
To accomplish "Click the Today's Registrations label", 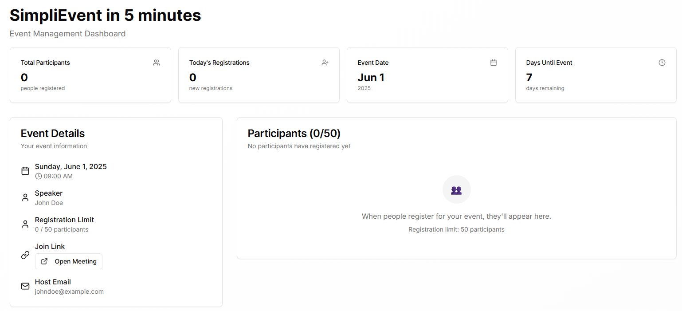I will pyautogui.click(x=219, y=63).
